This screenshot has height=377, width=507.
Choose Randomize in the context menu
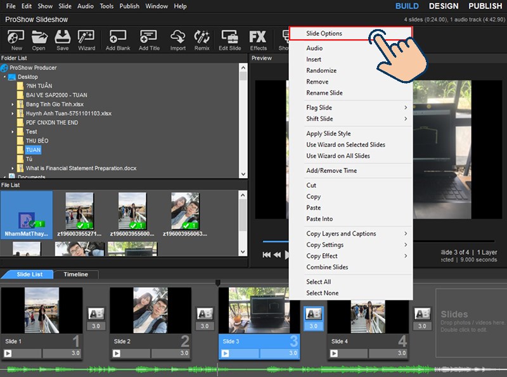pos(350,70)
